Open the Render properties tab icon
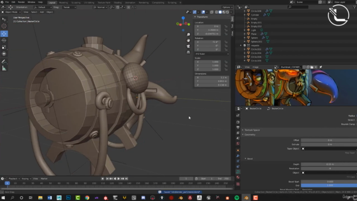The image size is (357, 201). (x=238, y=122)
